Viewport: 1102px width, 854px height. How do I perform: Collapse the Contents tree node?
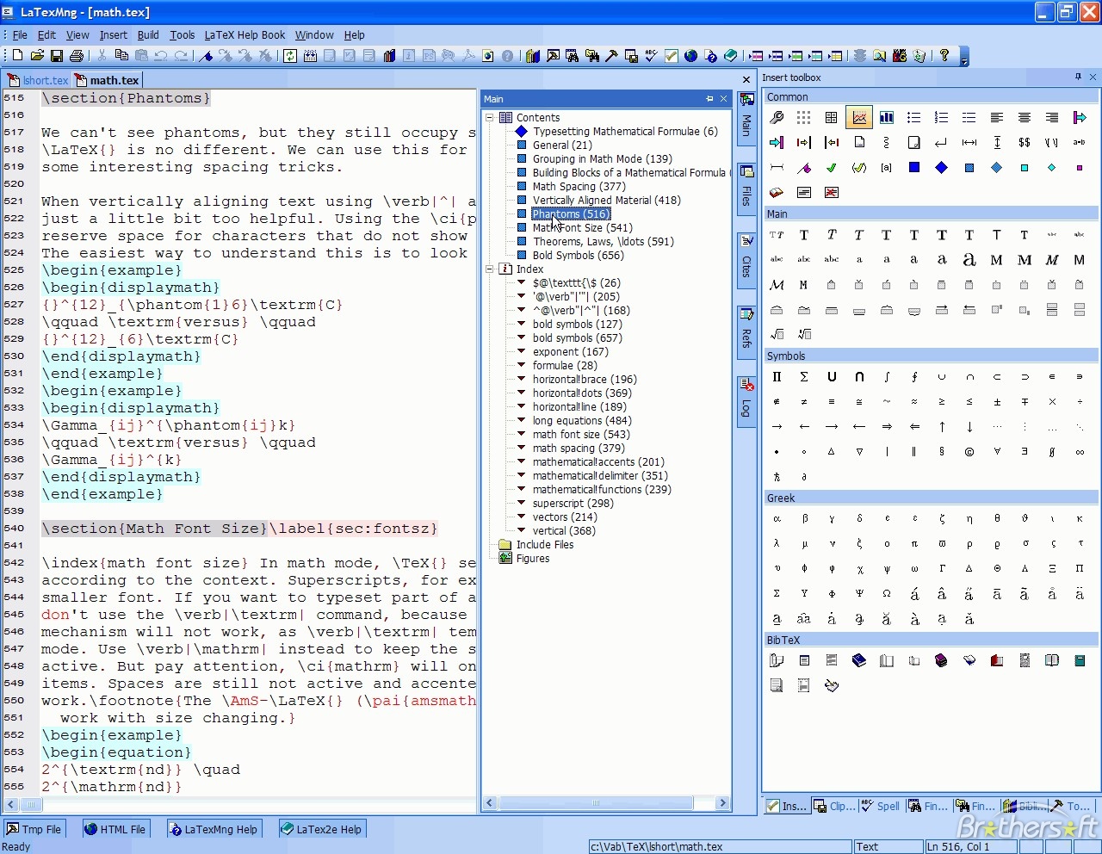coord(490,118)
